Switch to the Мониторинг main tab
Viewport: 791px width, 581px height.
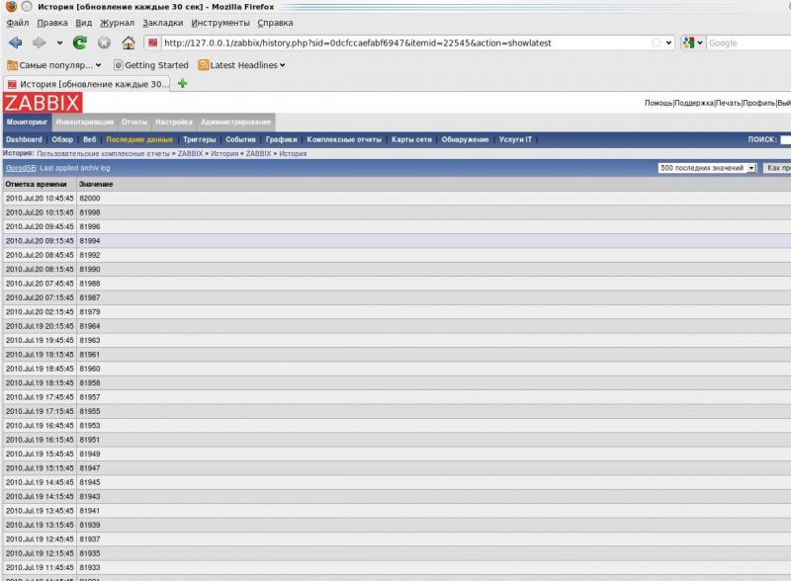point(27,123)
